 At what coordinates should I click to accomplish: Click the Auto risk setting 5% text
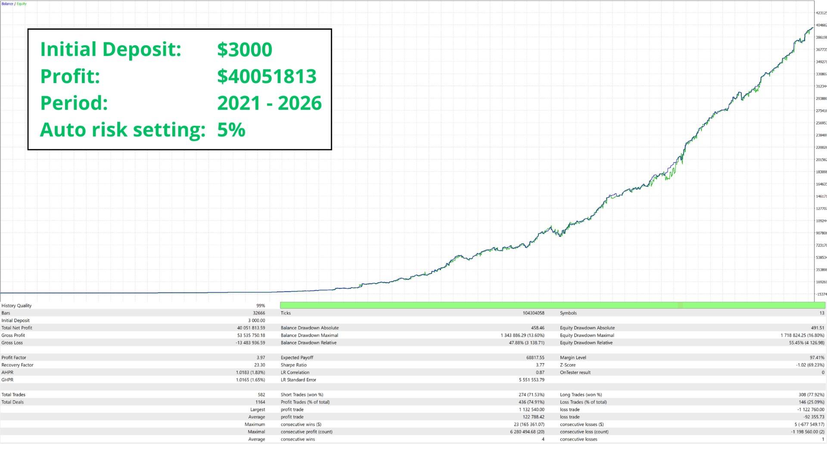[x=231, y=130]
